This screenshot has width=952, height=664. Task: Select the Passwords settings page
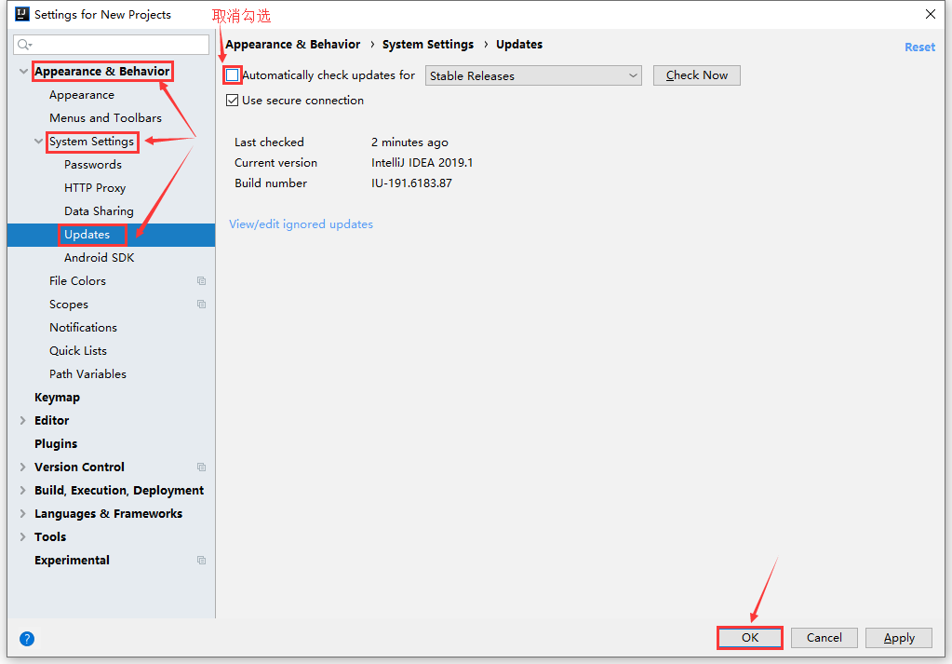coord(93,165)
